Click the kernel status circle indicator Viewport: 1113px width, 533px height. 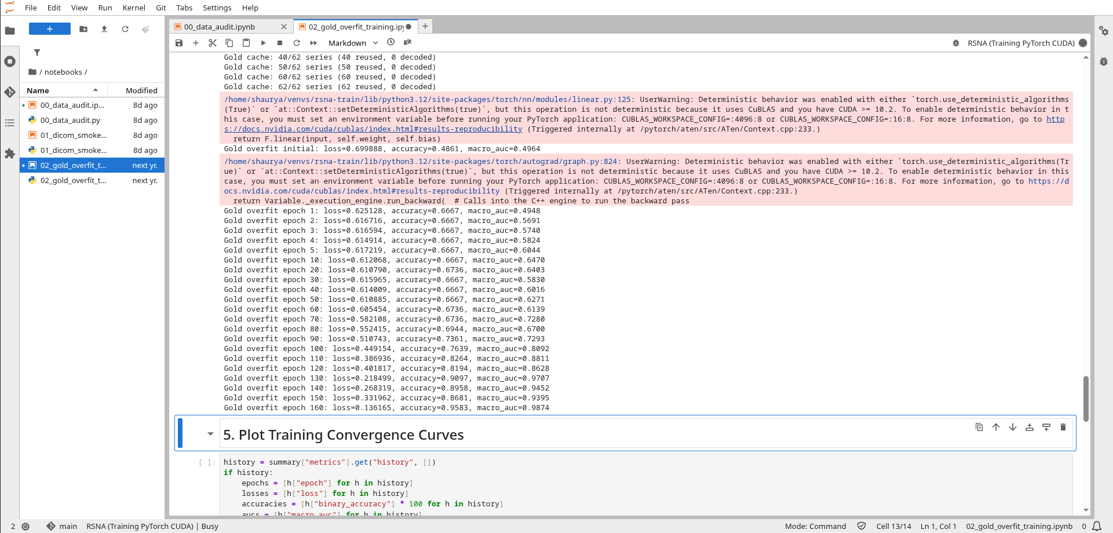click(1083, 43)
